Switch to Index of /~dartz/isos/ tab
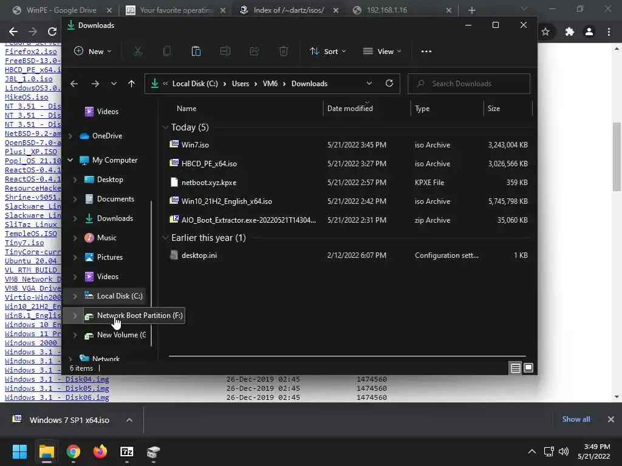Screen dimensions: 622x466 [x=289, y=10]
